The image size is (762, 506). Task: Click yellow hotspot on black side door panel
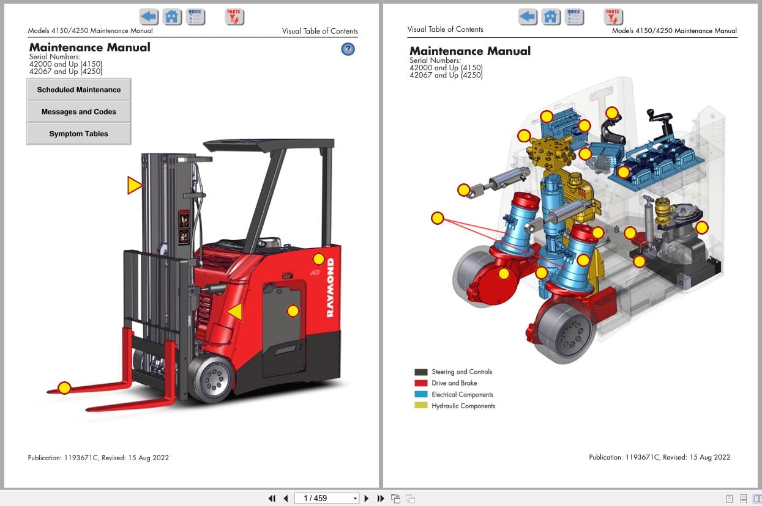pyautogui.click(x=293, y=311)
